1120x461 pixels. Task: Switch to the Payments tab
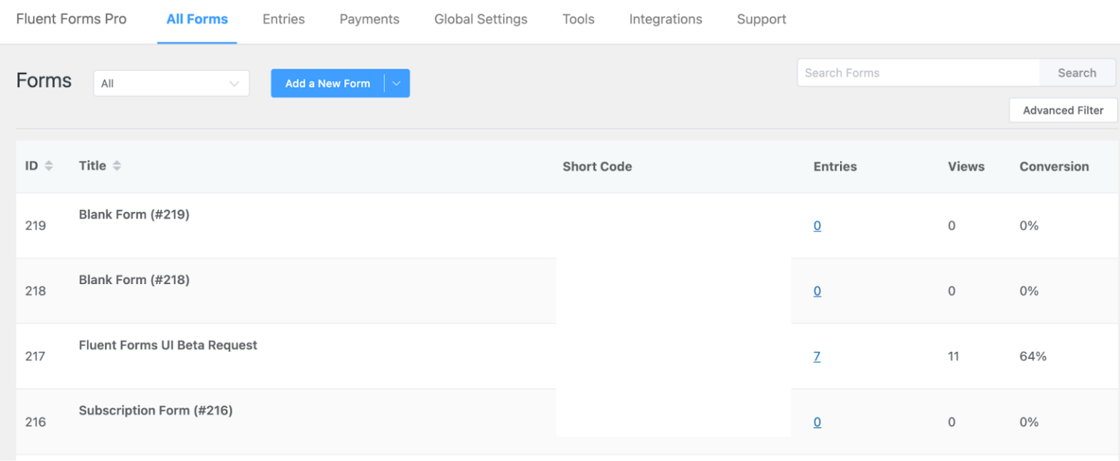click(369, 19)
